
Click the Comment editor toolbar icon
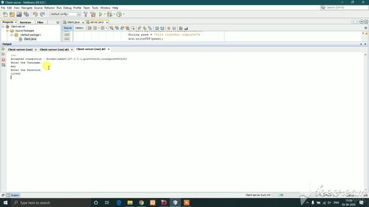tap(180, 28)
